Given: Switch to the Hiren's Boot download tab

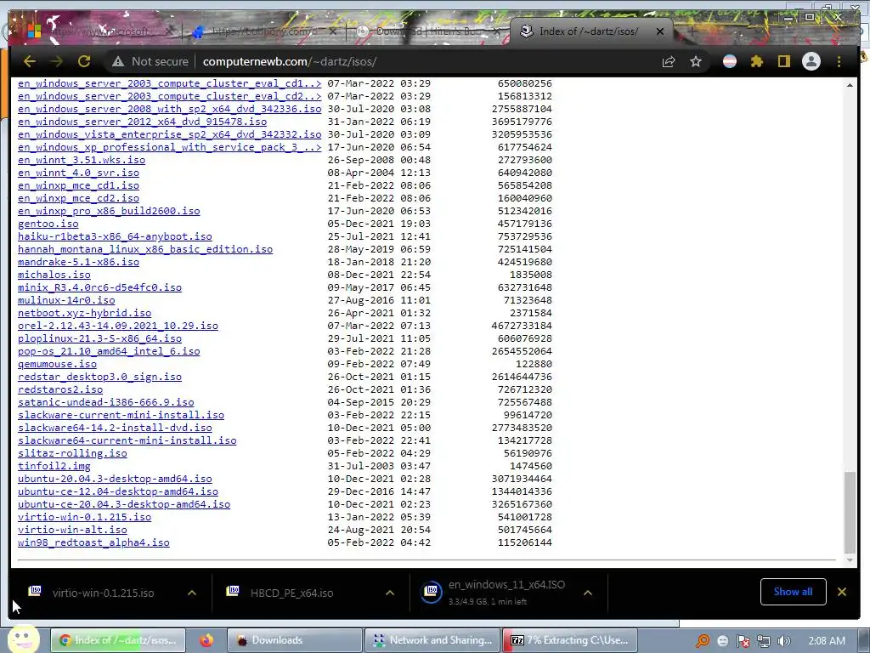Looking at the screenshot, I should (427, 31).
